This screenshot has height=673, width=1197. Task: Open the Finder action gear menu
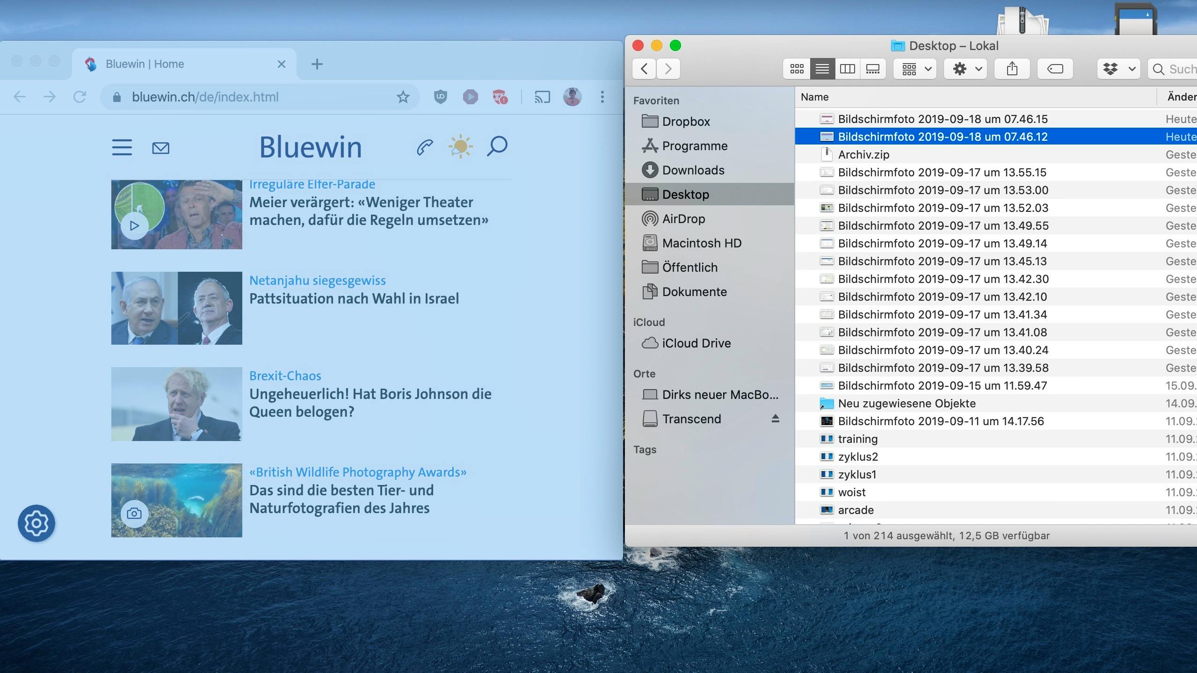point(965,69)
